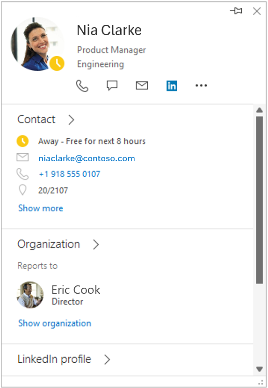Image resolution: width=268 pixels, height=388 pixels.
Task: Click Show more contact details
Action: (41, 209)
